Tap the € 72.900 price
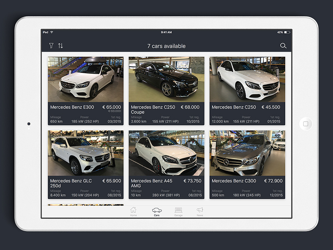333x250 pixels. point(273,181)
